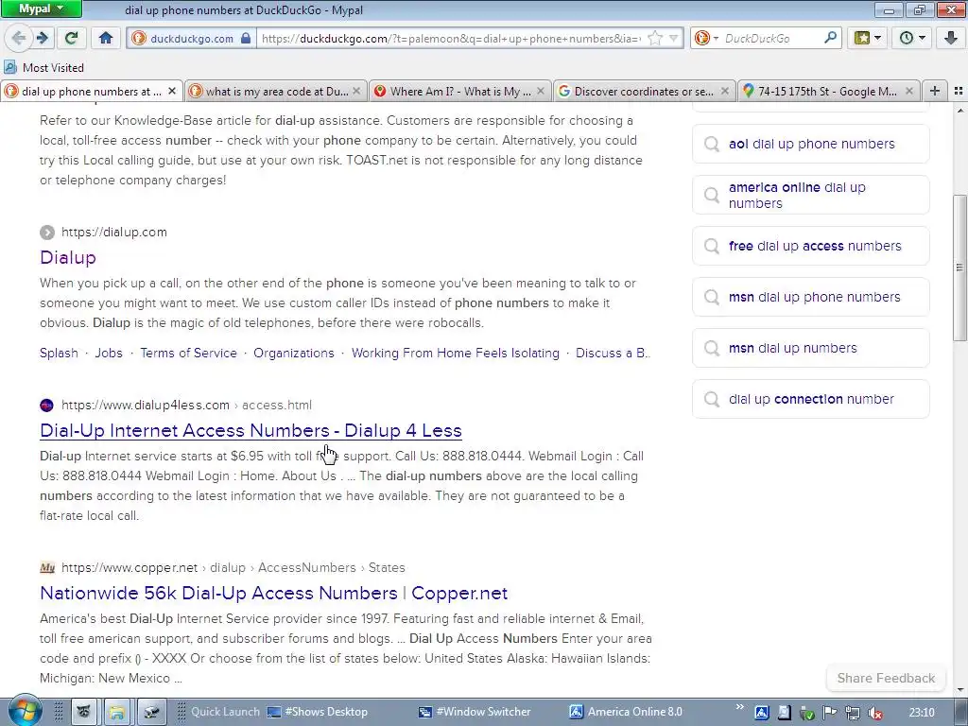Click the '#Shows Desktop' quick launch item

point(318,712)
